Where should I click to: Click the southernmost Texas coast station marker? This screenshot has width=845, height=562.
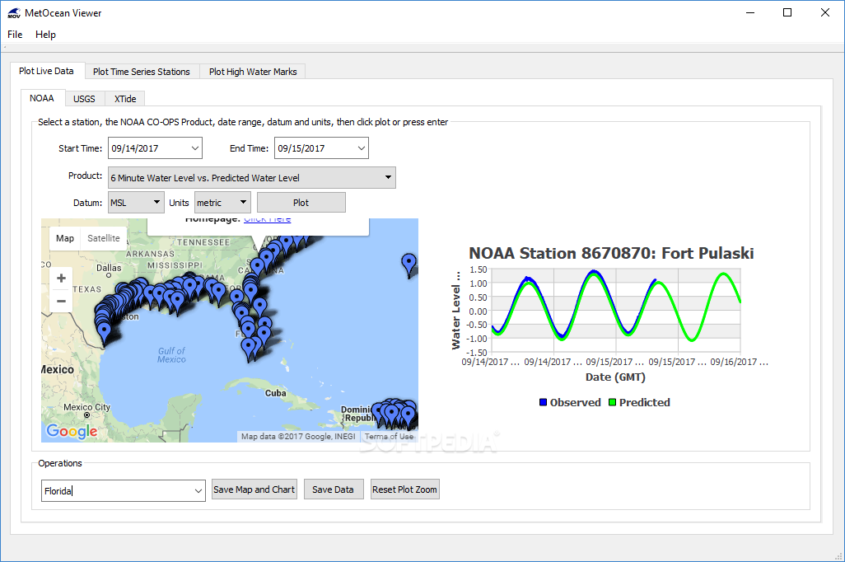(104, 333)
